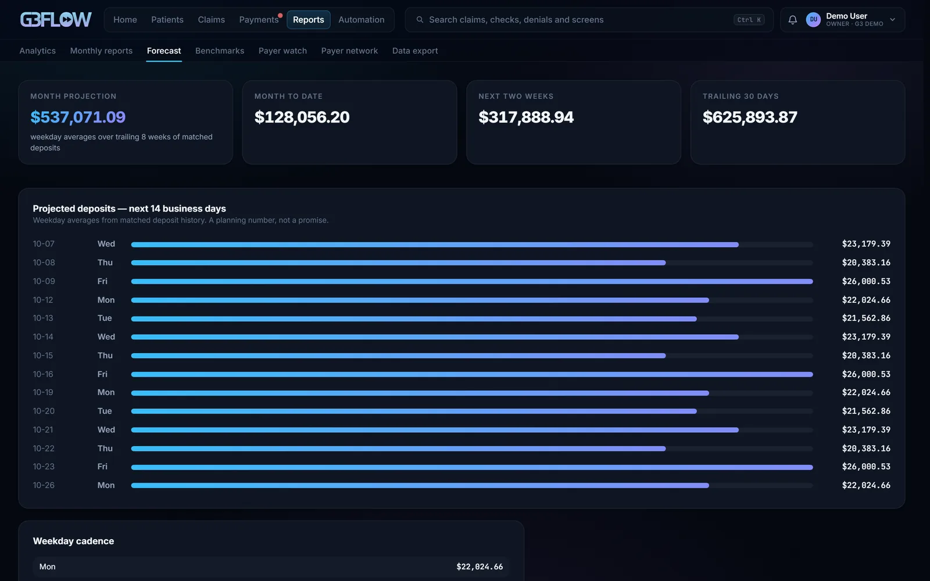Screen dimensions: 930x581
Task: Click the 10-16 date label
Action: pyautogui.click(x=43, y=374)
